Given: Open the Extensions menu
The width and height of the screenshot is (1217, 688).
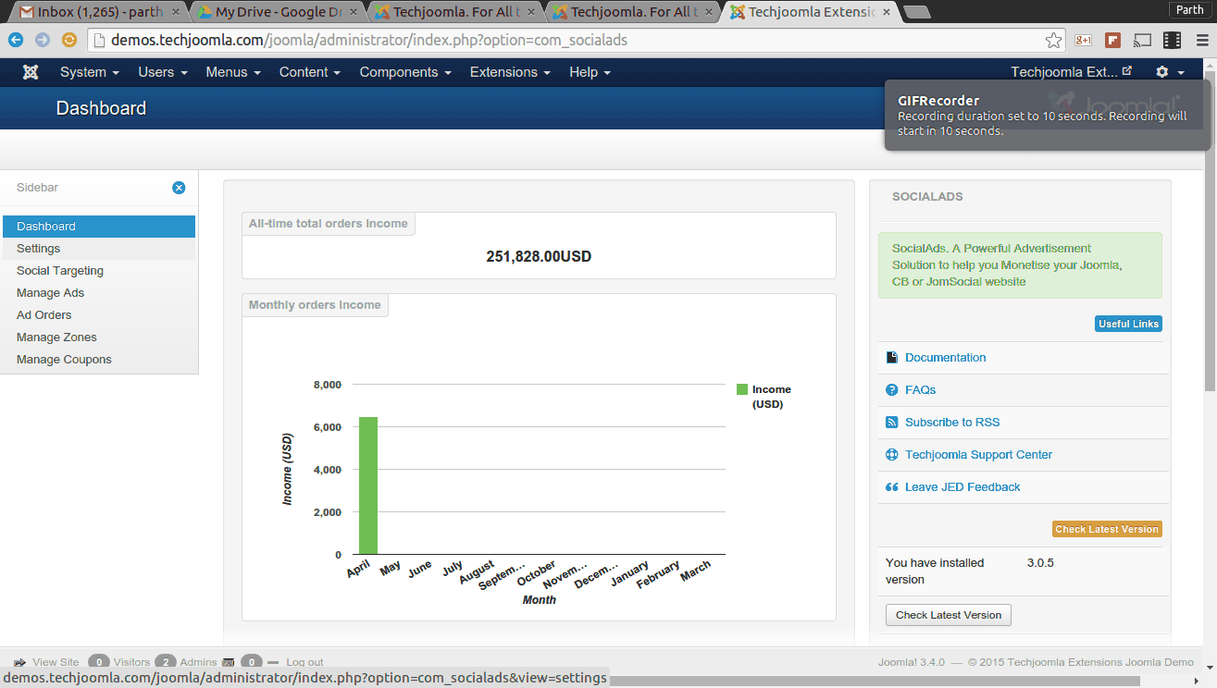Looking at the screenshot, I should pos(509,72).
